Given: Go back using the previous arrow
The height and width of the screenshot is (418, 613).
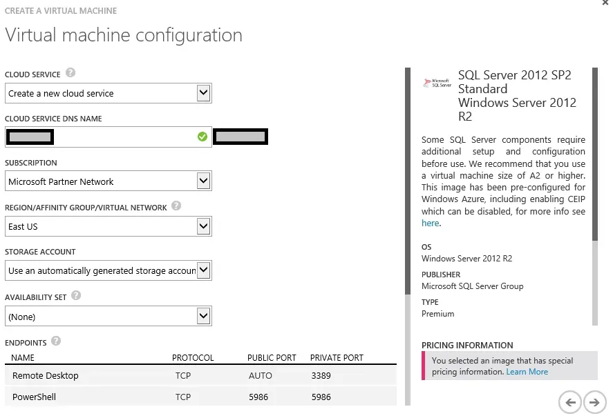Looking at the screenshot, I should pyautogui.click(x=569, y=402).
